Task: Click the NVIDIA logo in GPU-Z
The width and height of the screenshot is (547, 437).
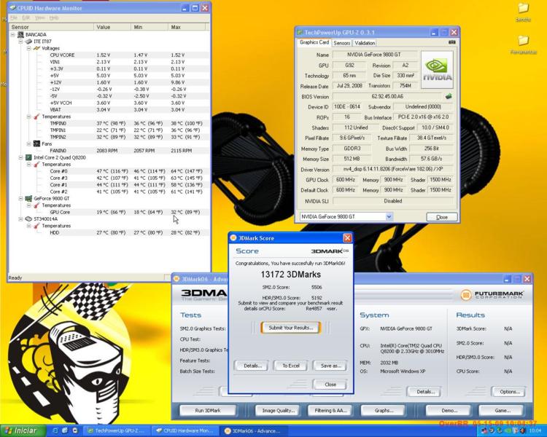Action: click(x=437, y=70)
